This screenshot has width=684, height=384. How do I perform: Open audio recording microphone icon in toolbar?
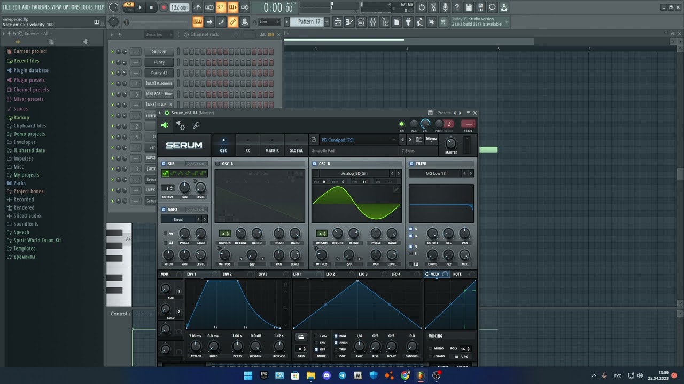point(445,7)
